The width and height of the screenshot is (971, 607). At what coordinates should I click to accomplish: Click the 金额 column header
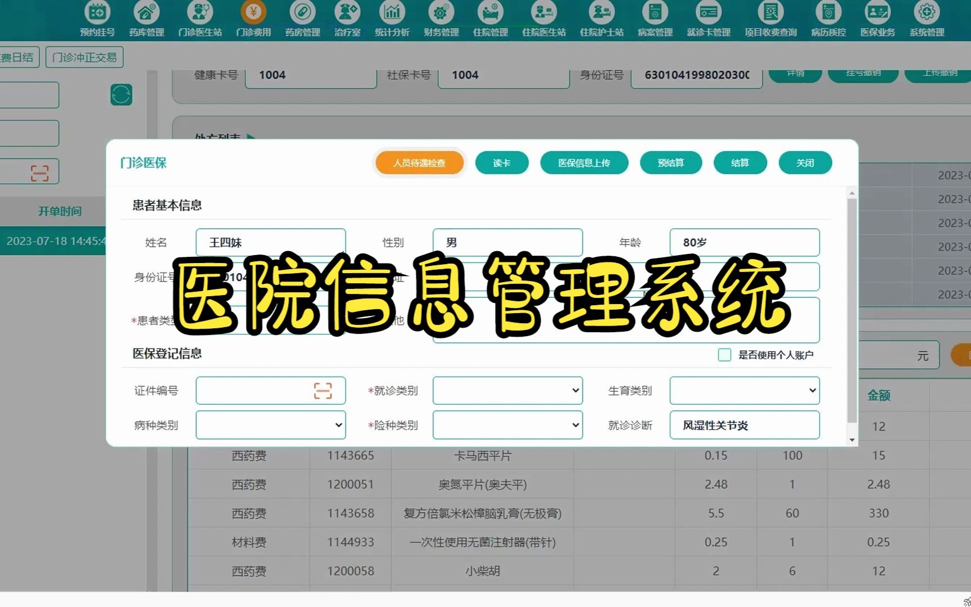click(878, 396)
